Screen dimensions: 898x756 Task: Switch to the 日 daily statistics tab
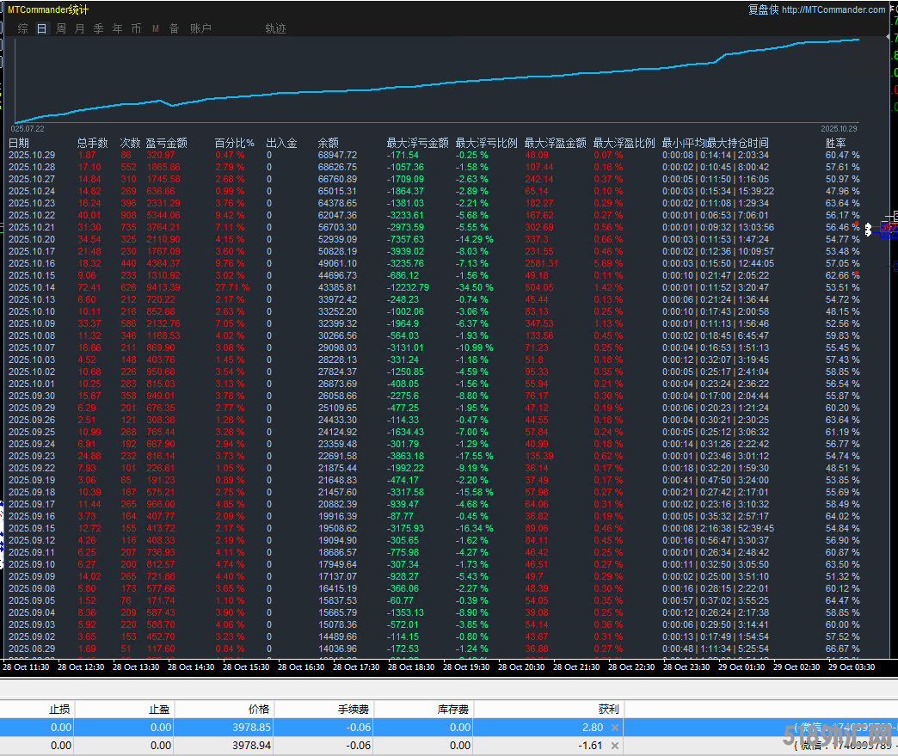[41, 28]
